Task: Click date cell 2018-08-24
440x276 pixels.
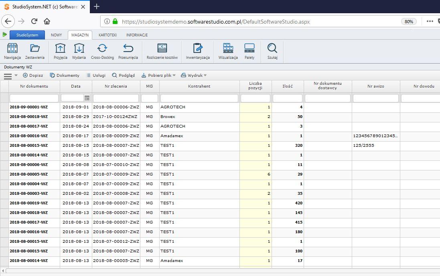Action: pyautogui.click(x=76, y=126)
